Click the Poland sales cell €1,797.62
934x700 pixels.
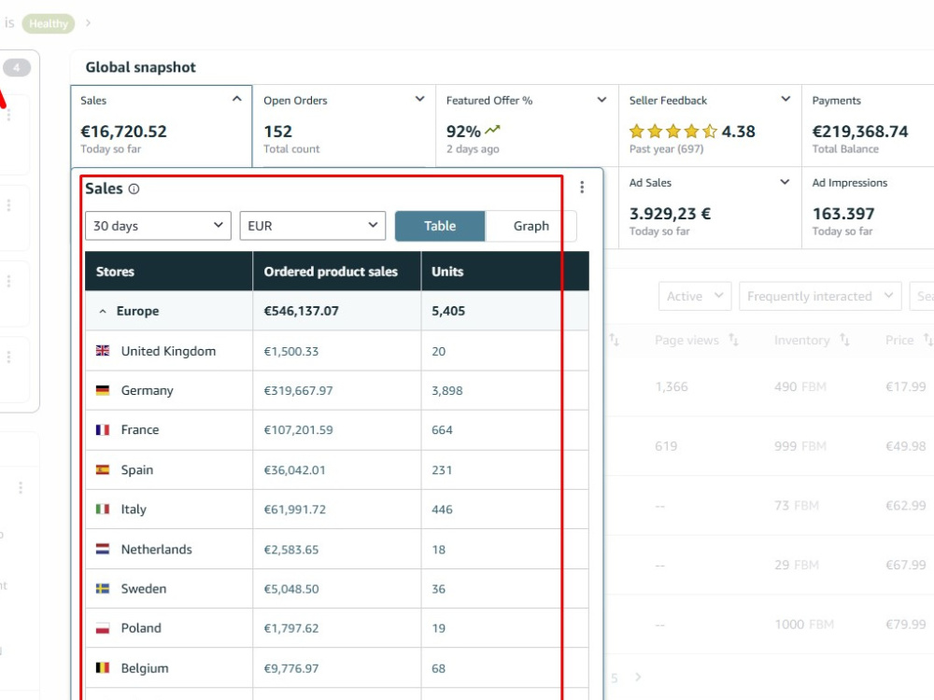tap(291, 628)
